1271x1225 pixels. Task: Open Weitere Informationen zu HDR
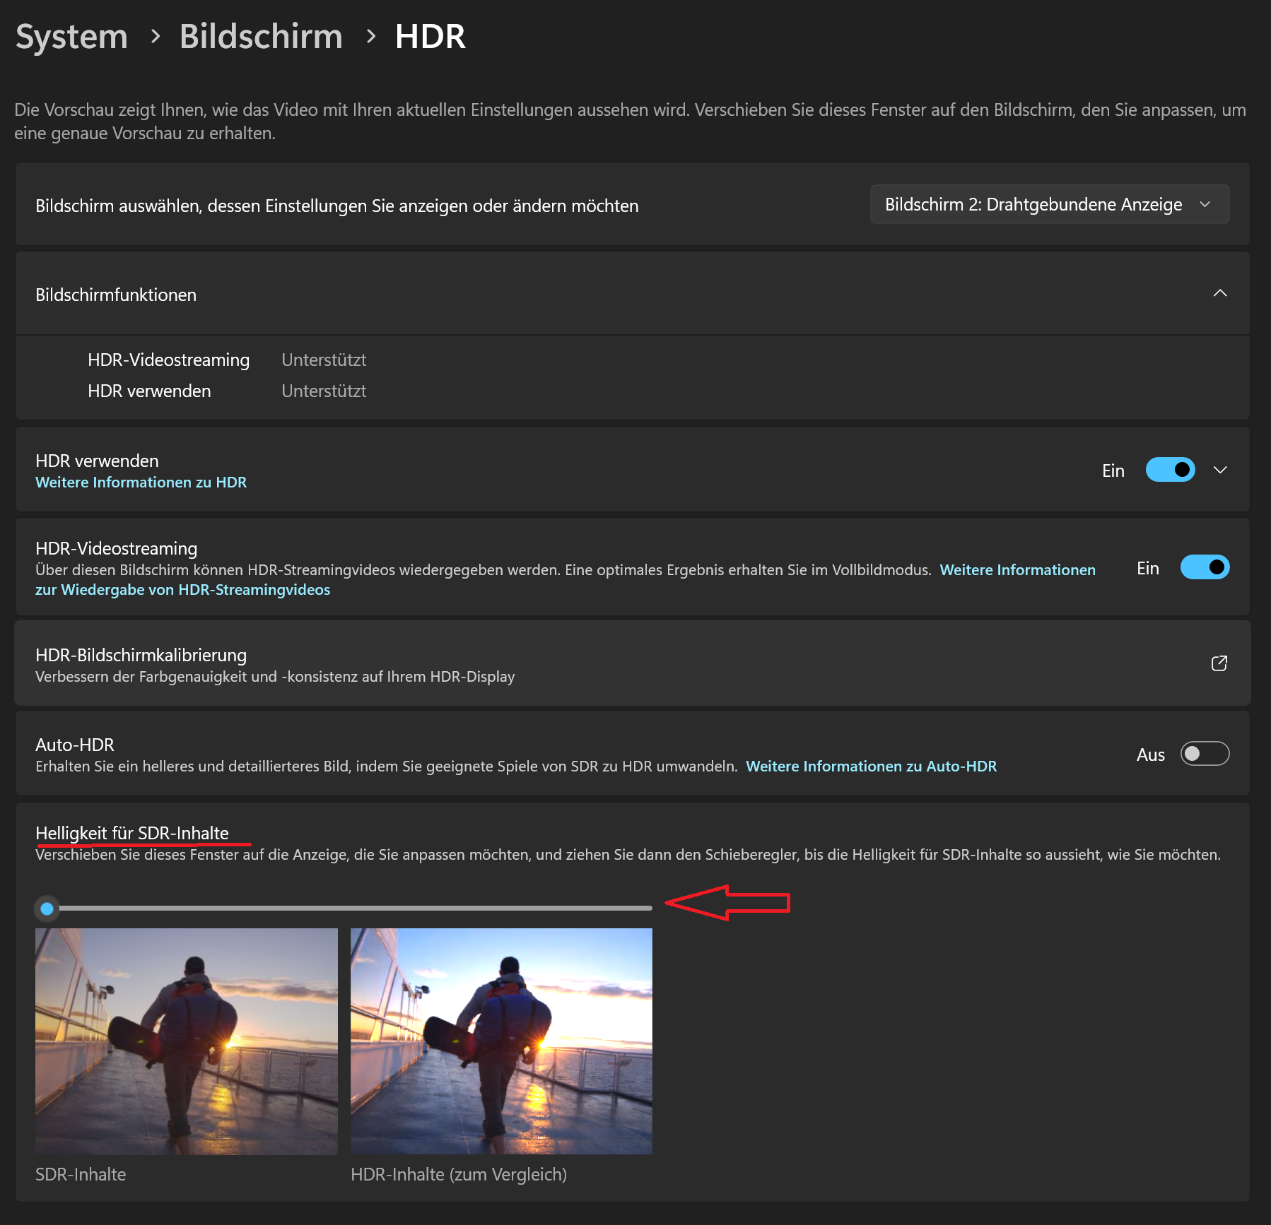[141, 482]
